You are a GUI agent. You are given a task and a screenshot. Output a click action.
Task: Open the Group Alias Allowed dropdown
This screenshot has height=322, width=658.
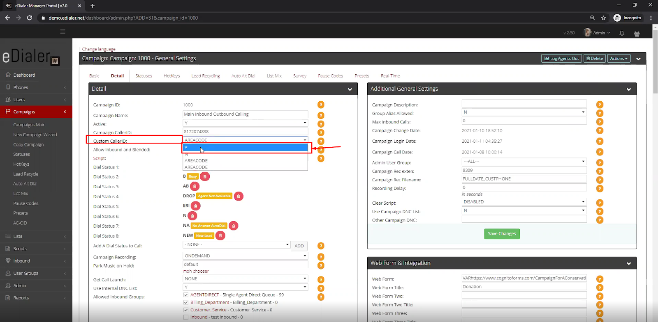tap(524, 112)
